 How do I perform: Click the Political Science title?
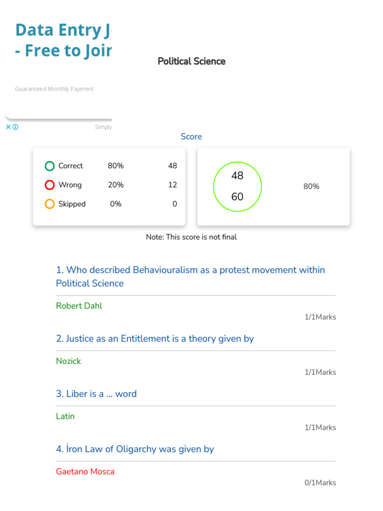(191, 61)
